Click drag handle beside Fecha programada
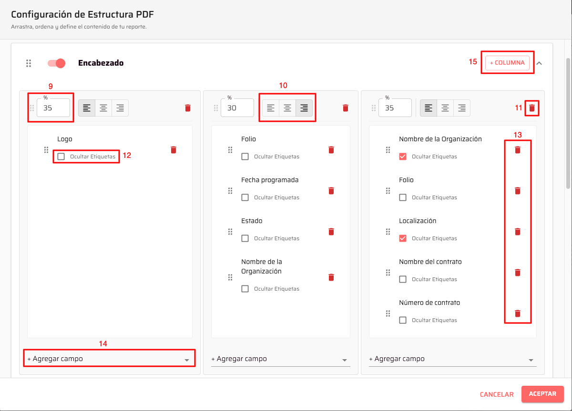The height and width of the screenshot is (411, 572). (x=230, y=191)
